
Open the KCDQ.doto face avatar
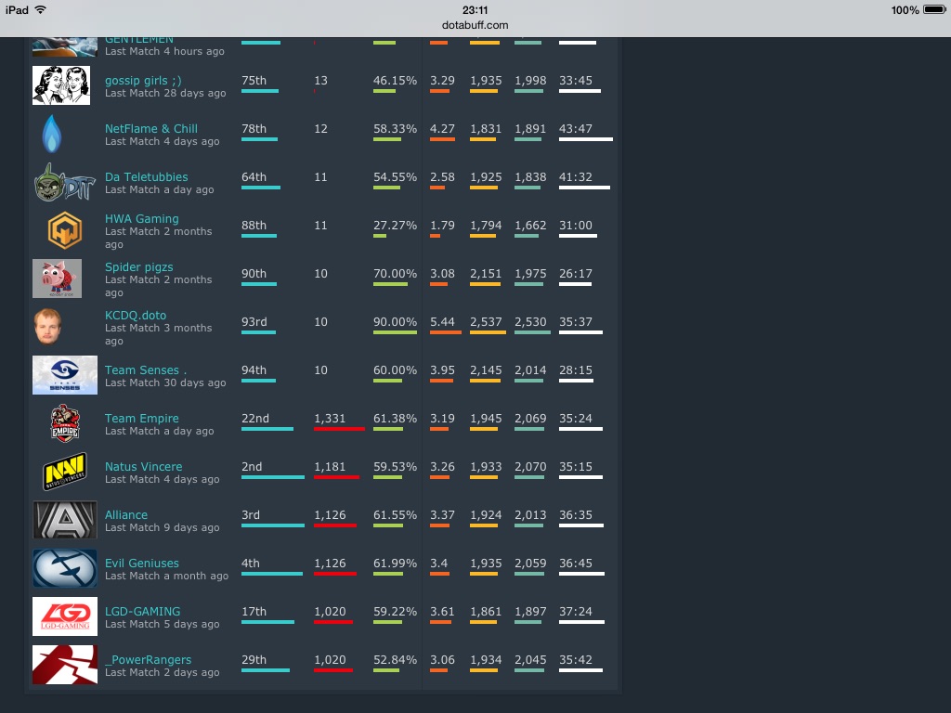click(x=47, y=327)
